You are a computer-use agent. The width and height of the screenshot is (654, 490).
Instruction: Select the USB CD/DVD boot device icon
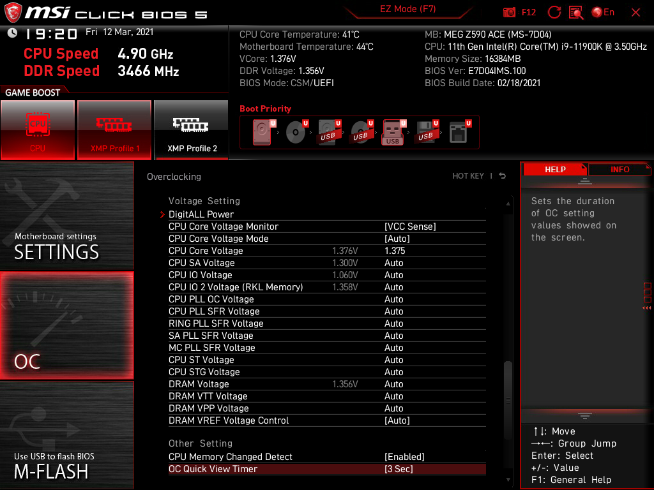point(361,132)
